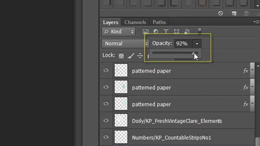
Task: Hide the Doily/KP_FreshVintageClare_Elements layer
Action: (x=106, y=120)
